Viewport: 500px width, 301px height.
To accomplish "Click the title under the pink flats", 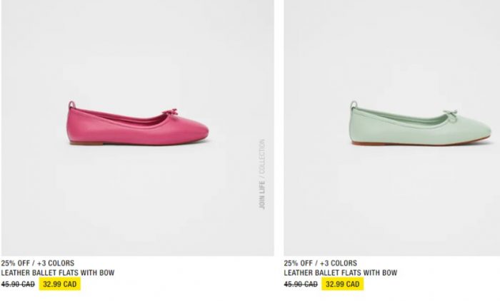I will [x=58, y=272].
